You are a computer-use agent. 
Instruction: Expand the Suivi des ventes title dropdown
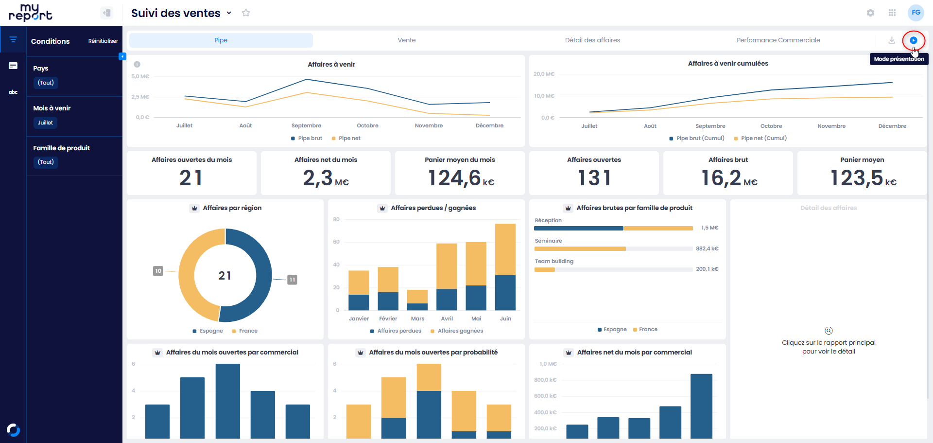tap(229, 13)
